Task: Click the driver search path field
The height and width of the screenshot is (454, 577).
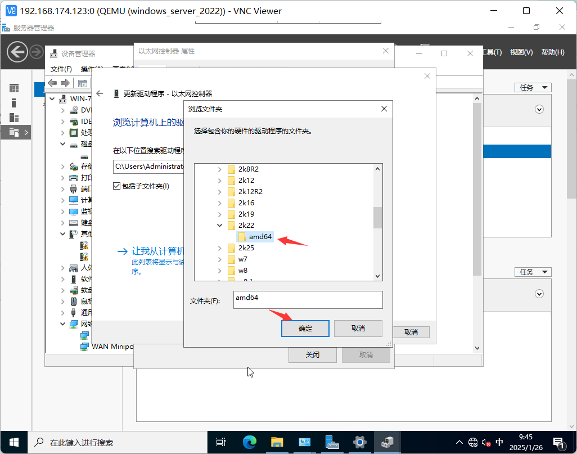Action: click(x=148, y=167)
